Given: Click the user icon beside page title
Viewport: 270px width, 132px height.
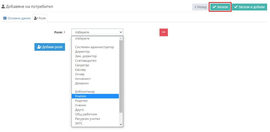Looking at the screenshot, I should 3,7.
